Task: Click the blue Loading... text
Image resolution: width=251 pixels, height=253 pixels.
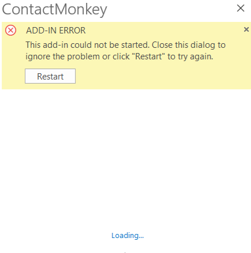Action: click(x=128, y=236)
